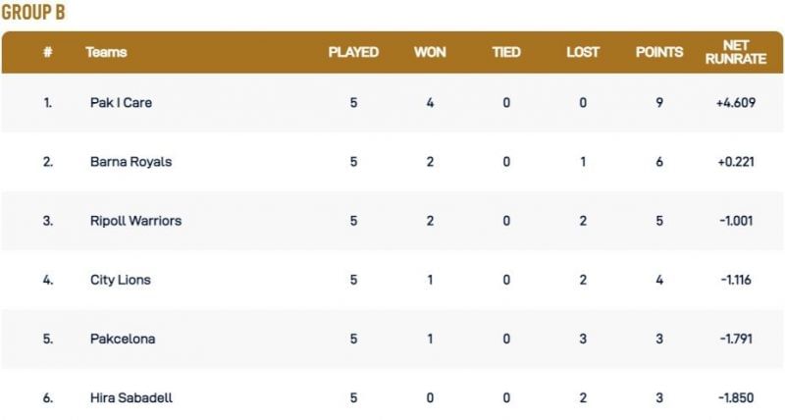The image size is (785, 420).
Task: Click Barna Royals' points value of 6
Action: pyautogui.click(x=659, y=162)
